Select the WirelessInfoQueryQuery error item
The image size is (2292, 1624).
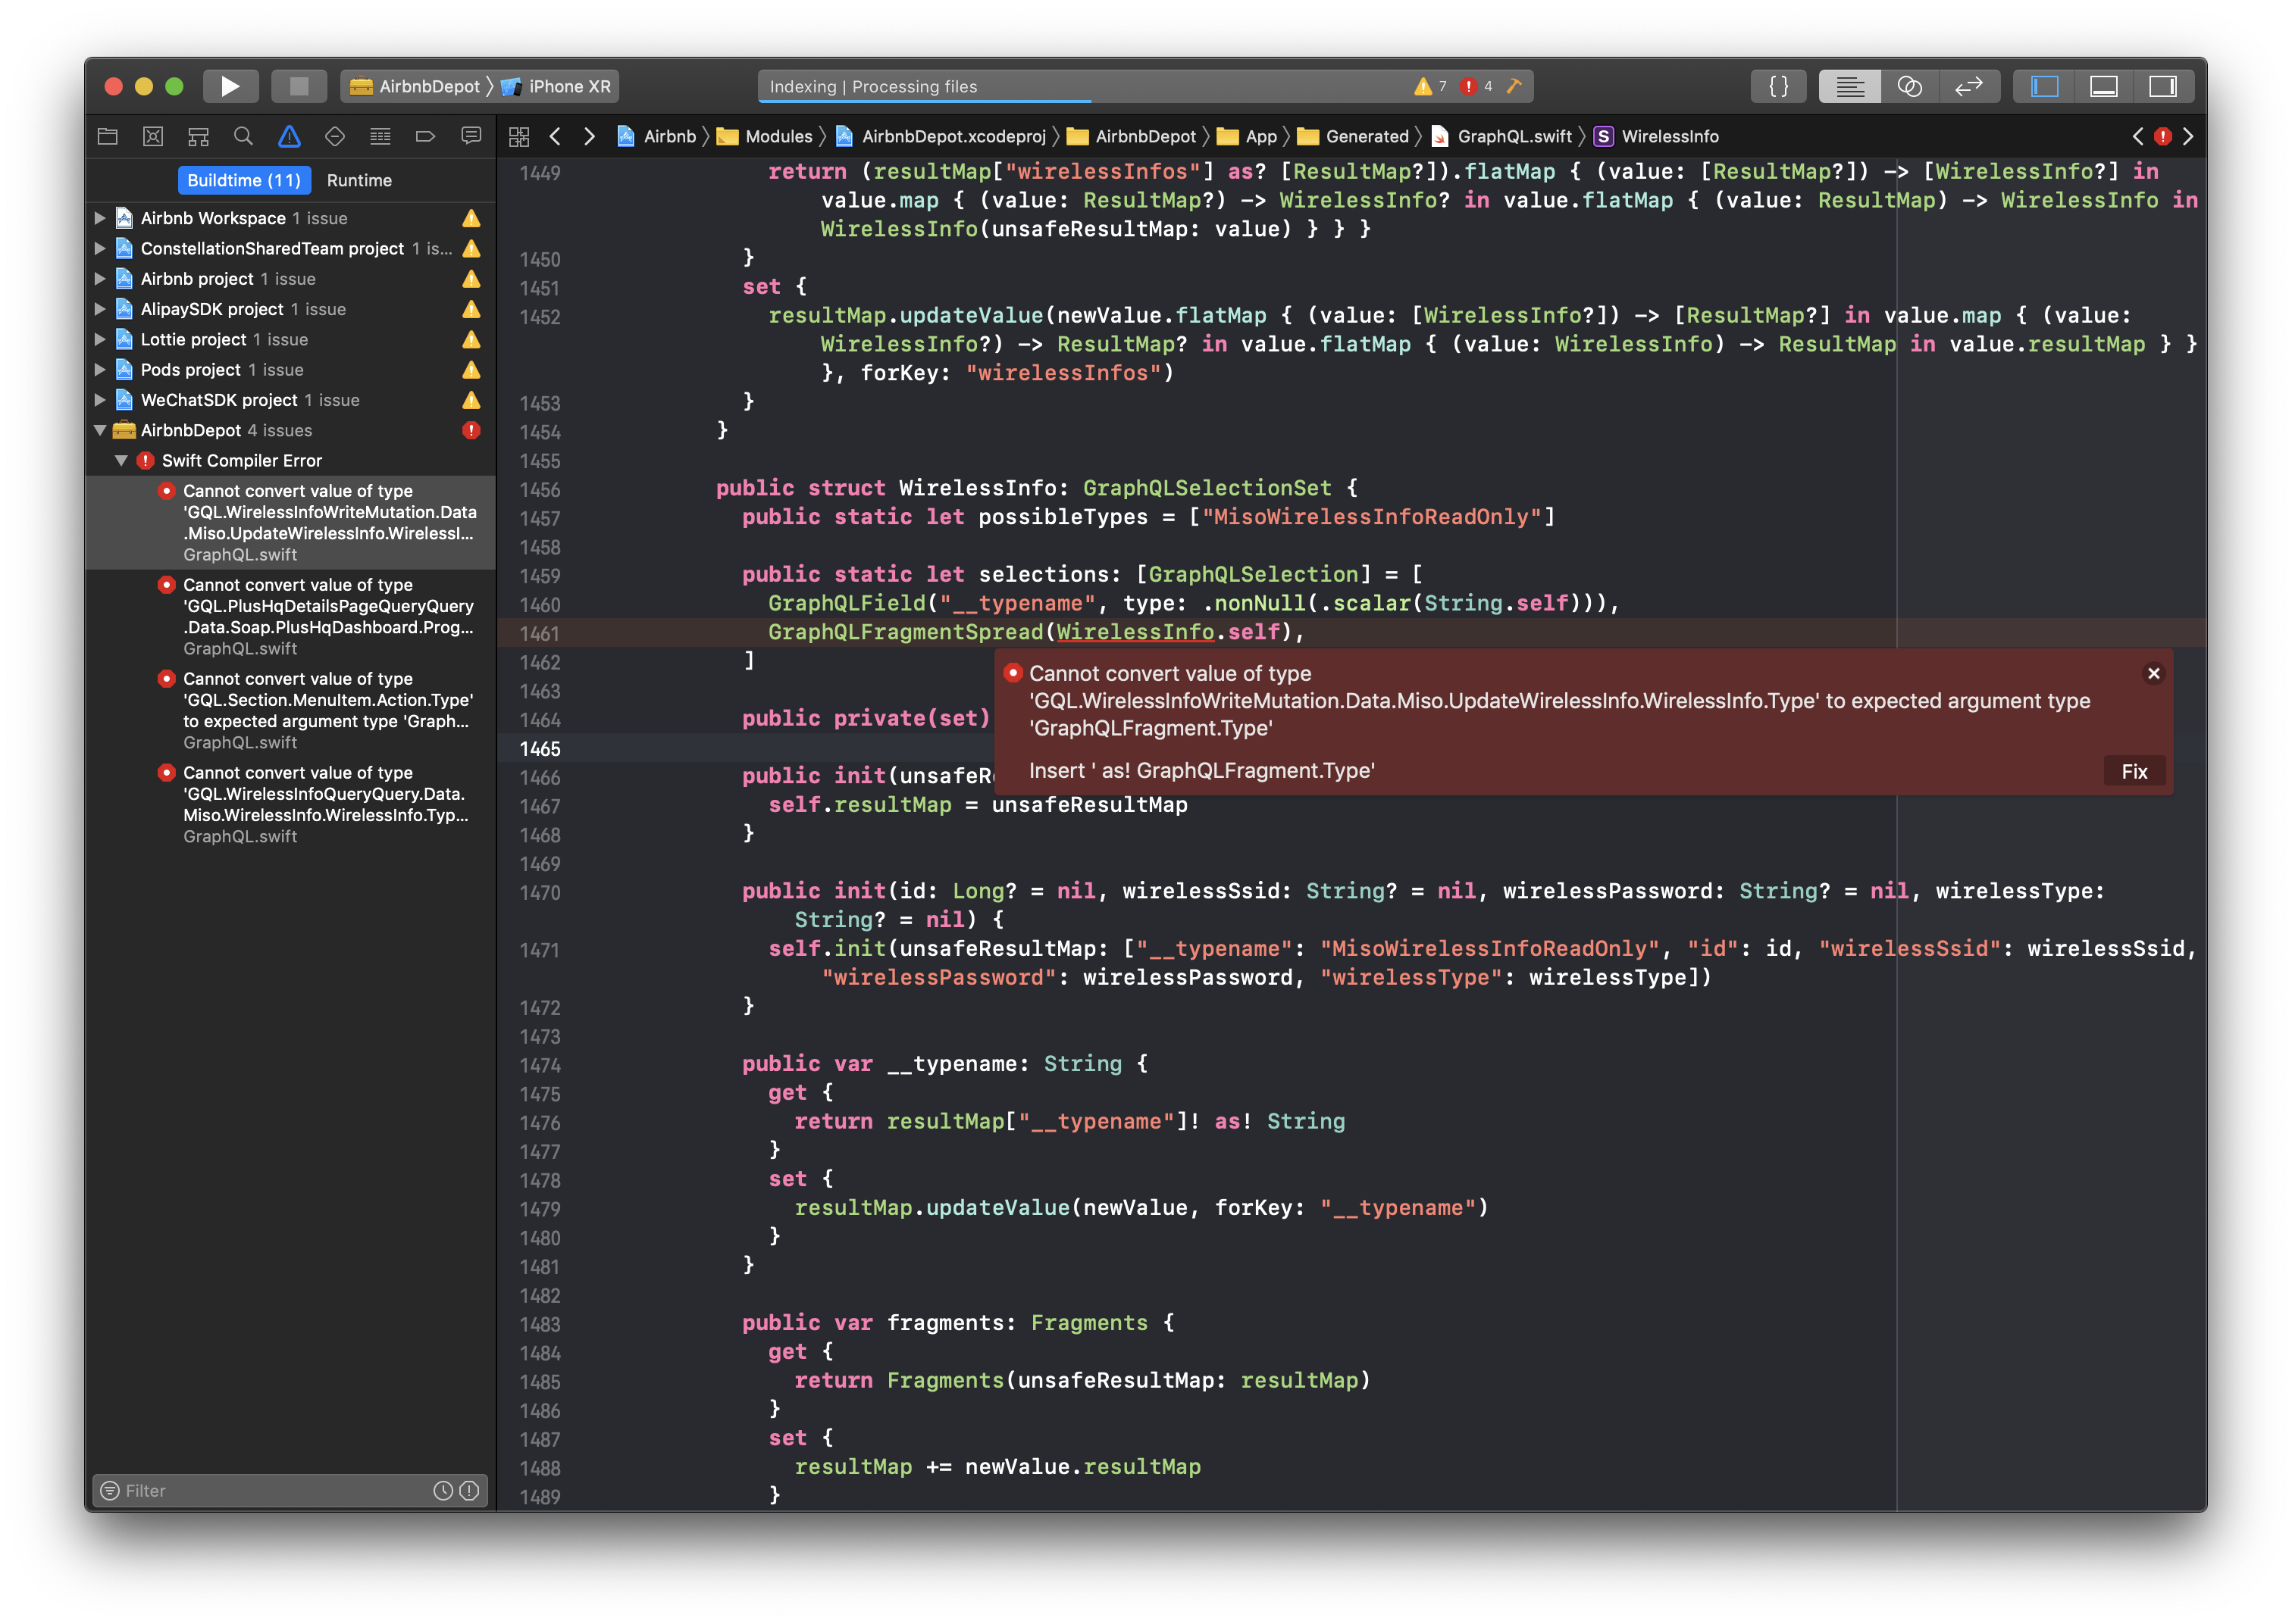pyautogui.click(x=290, y=805)
